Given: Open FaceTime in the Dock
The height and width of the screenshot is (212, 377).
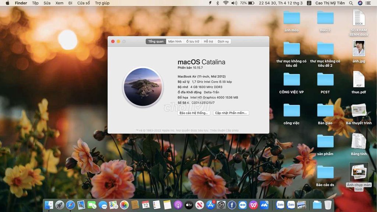Looking at the screenshot, I should [92, 205].
